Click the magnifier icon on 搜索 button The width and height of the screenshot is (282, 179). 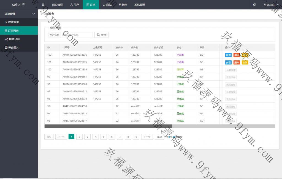pos(98,35)
